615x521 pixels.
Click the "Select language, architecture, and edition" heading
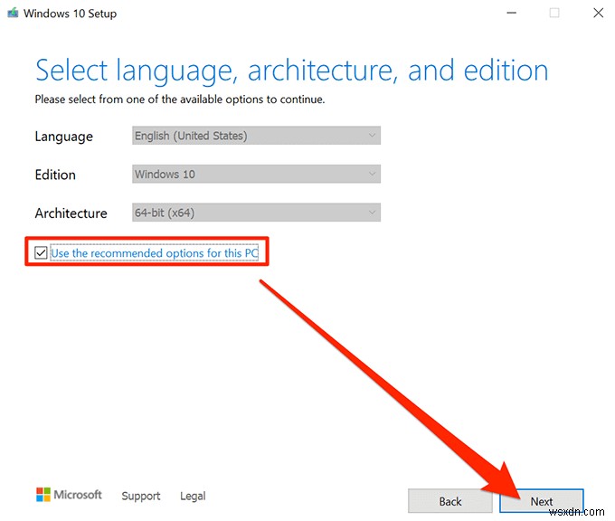pyautogui.click(x=291, y=71)
